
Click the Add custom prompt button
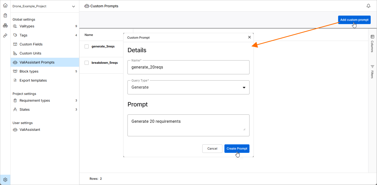(x=354, y=20)
